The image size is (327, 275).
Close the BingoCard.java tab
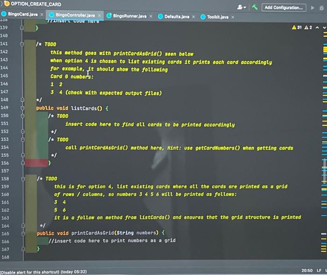click(42, 14)
